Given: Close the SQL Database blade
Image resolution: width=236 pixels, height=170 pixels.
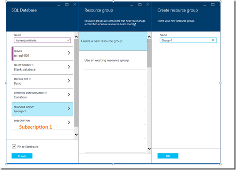Looking at the screenshot, I should (75, 5).
